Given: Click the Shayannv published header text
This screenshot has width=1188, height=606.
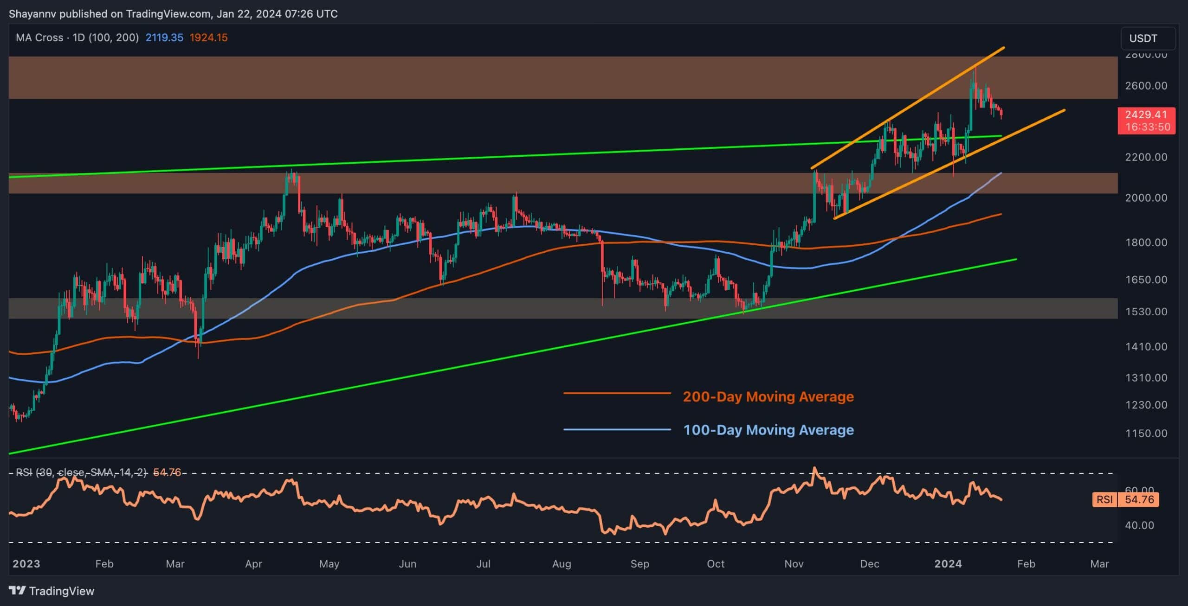Looking at the screenshot, I should [x=173, y=13].
